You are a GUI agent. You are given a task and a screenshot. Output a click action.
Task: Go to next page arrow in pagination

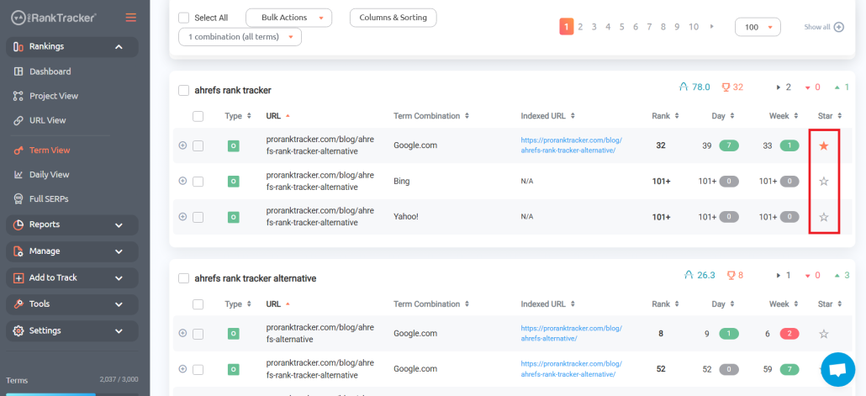pyautogui.click(x=712, y=27)
